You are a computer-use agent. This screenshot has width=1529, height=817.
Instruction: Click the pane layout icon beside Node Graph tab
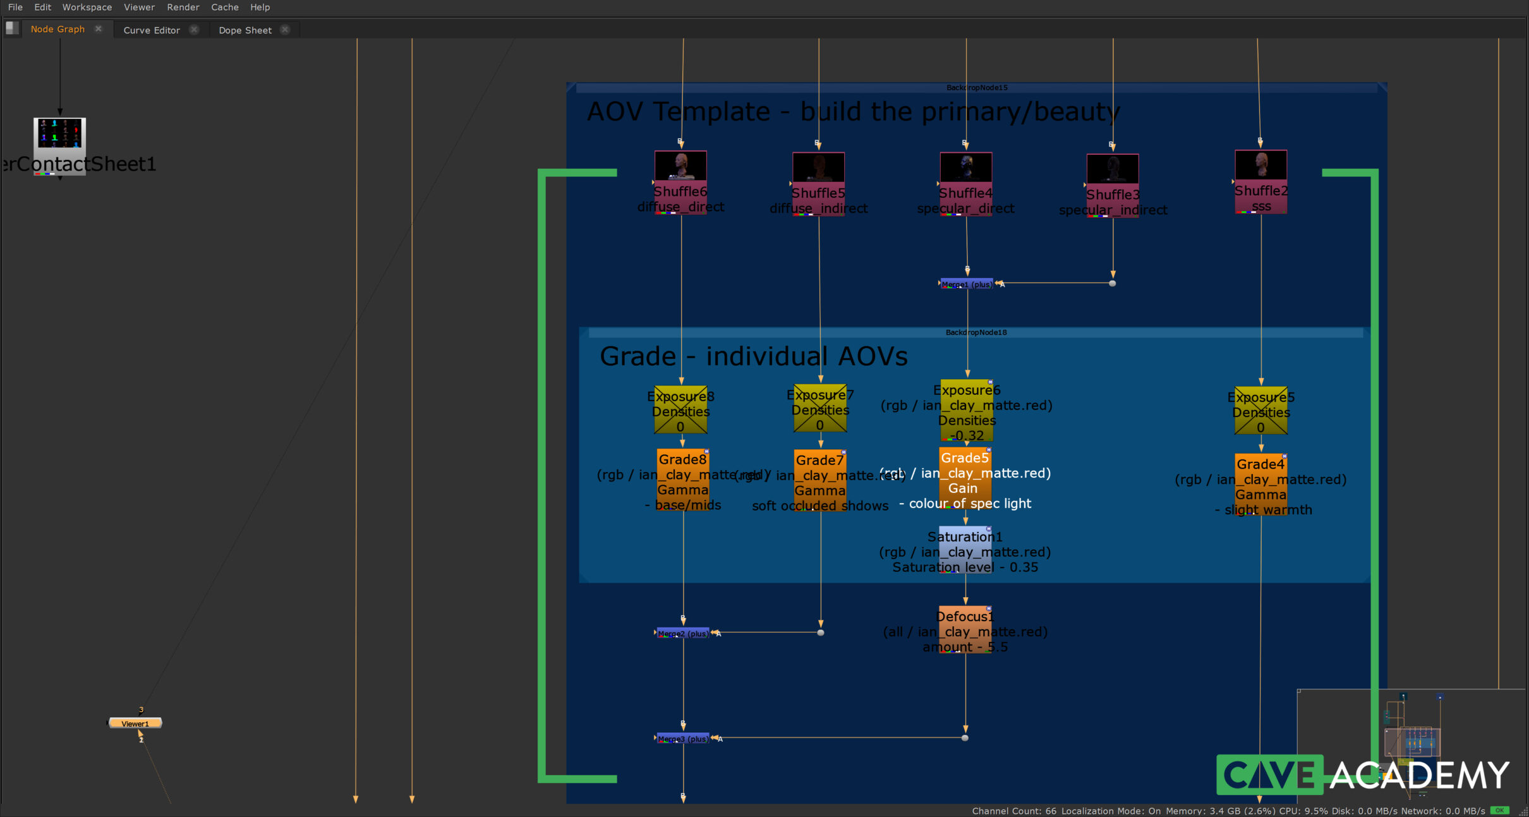[12, 28]
